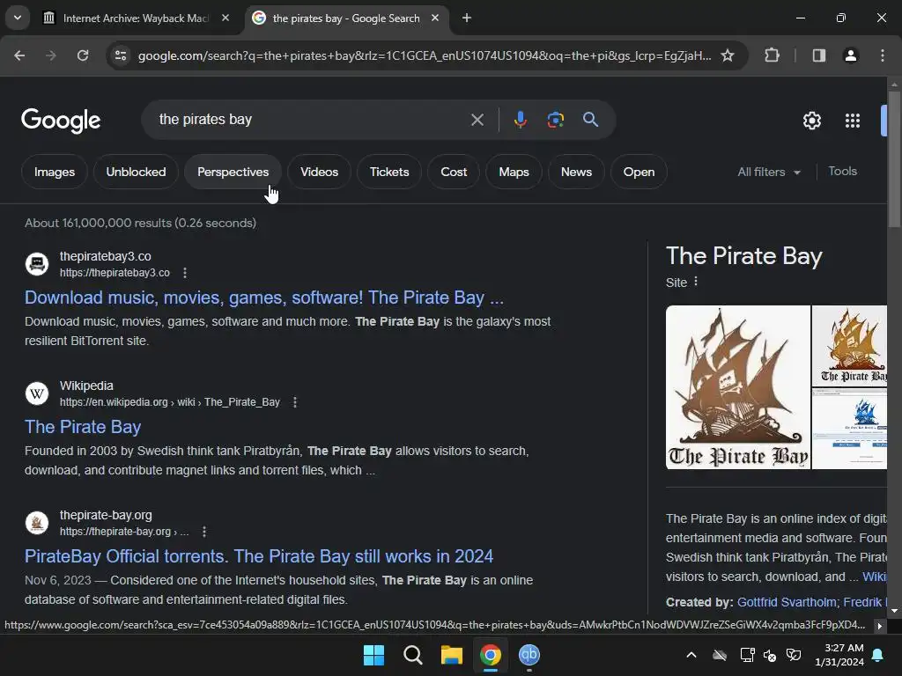Select the Tickets filter chip
Viewport: 902px width, 676px height.
(389, 172)
